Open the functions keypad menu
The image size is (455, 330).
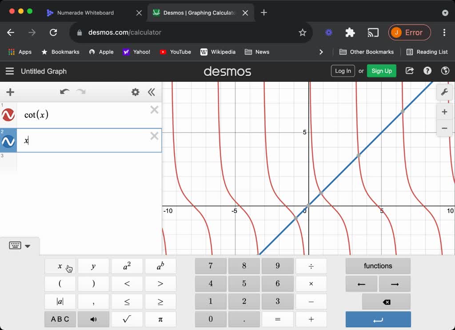(378, 266)
